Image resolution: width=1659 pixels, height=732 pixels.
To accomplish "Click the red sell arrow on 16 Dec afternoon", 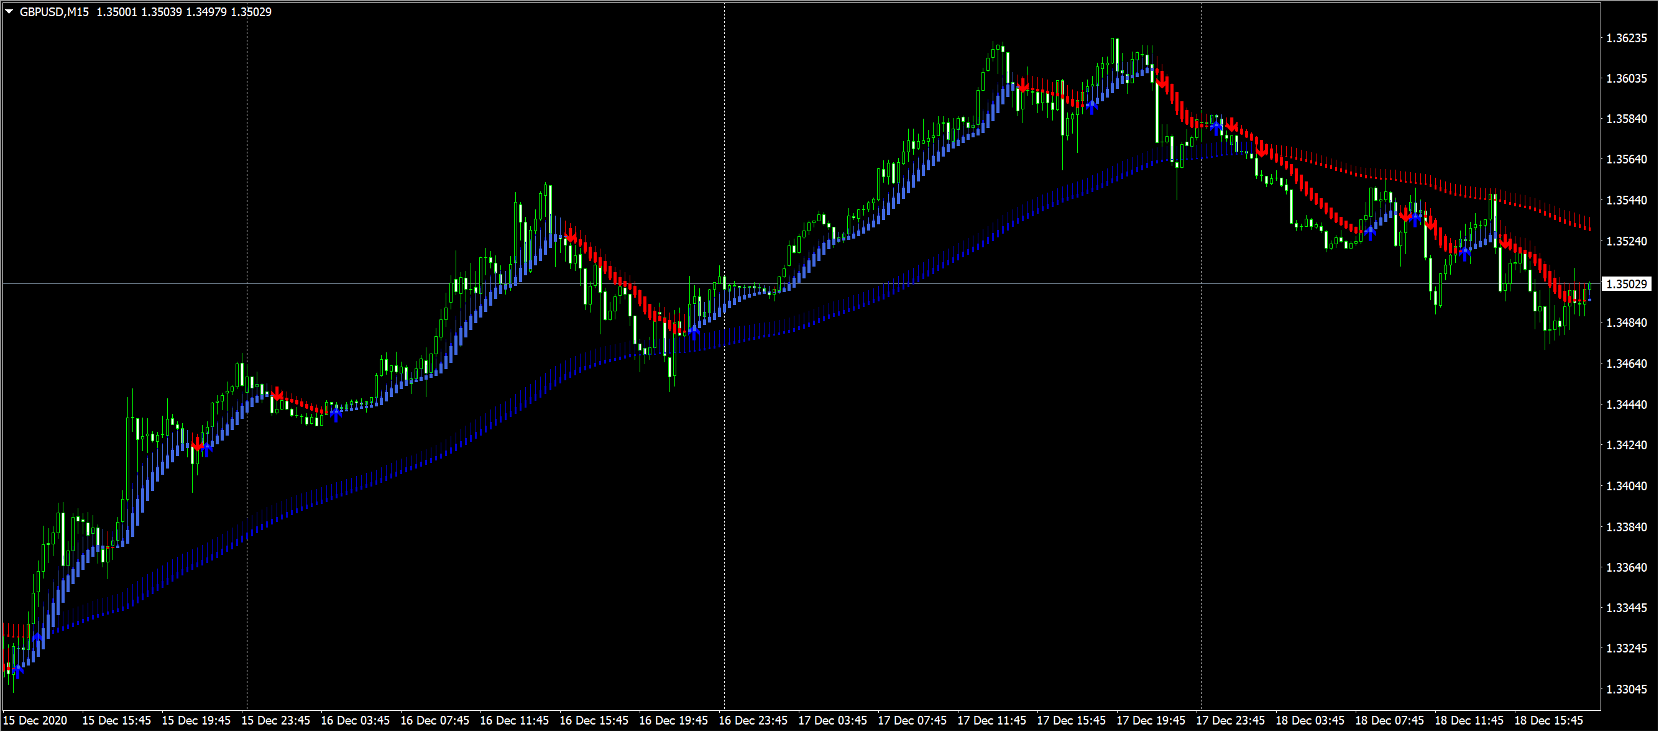I will 570,237.
